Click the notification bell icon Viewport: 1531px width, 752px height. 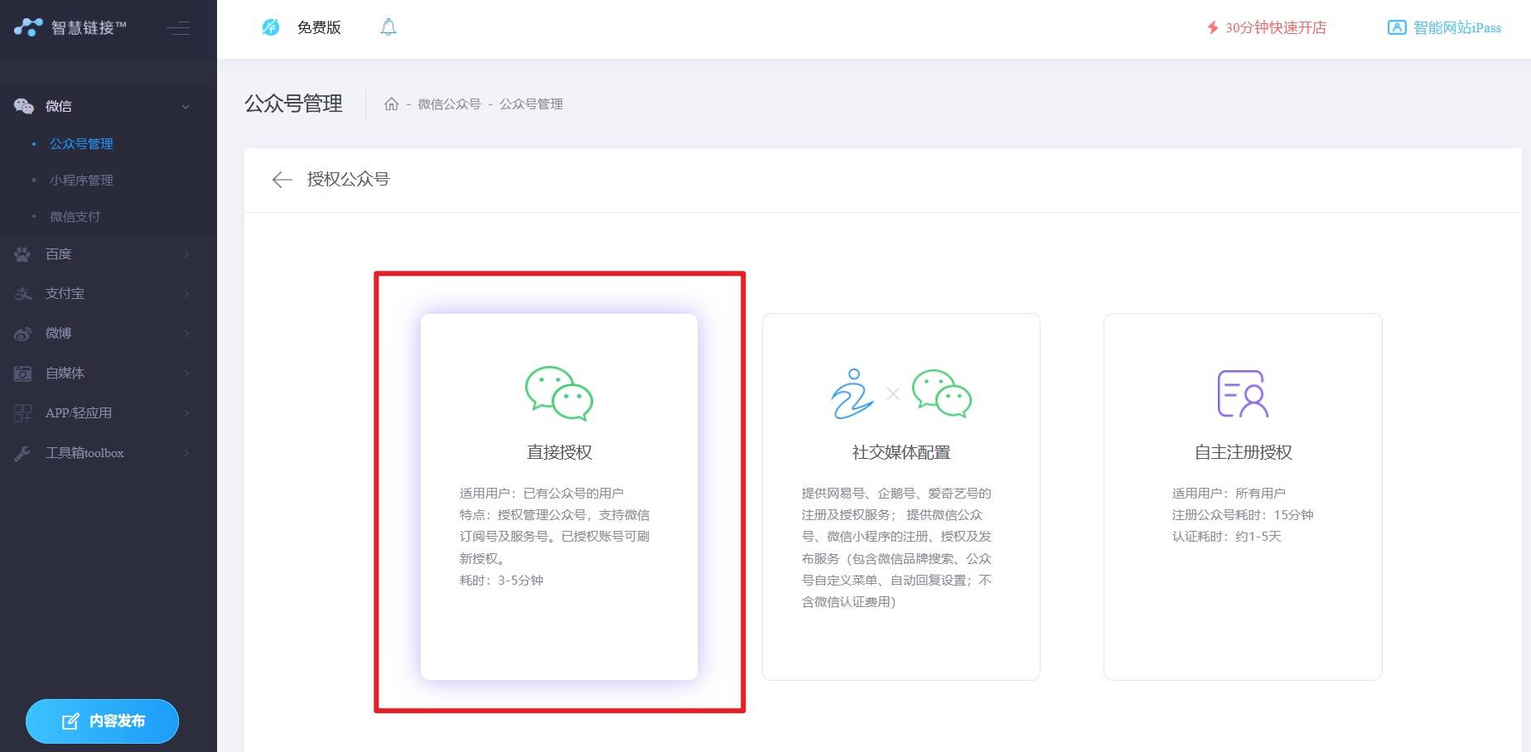tap(389, 27)
